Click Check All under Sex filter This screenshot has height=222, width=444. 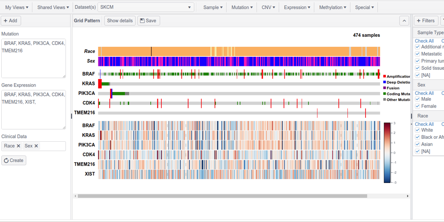point(424,93)
